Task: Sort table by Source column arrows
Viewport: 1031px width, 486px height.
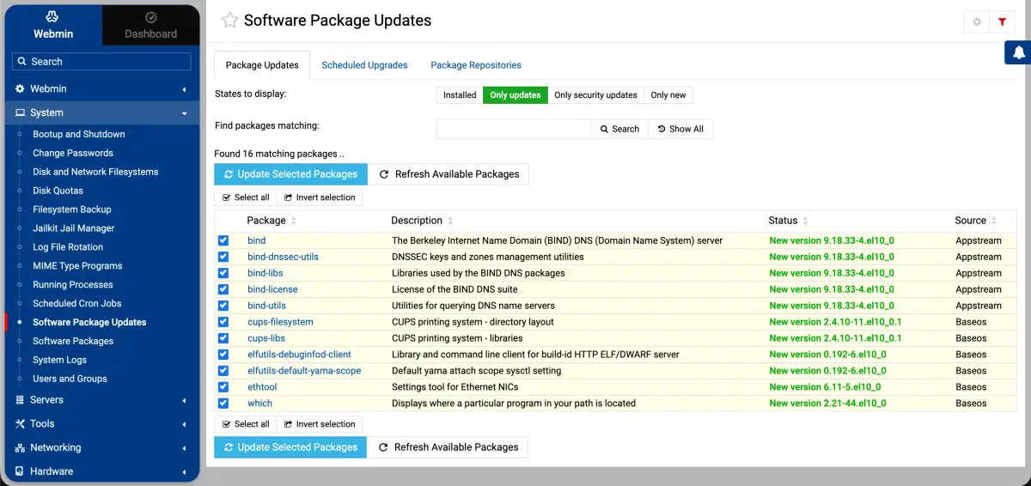Action: click(x=994, y=221)
